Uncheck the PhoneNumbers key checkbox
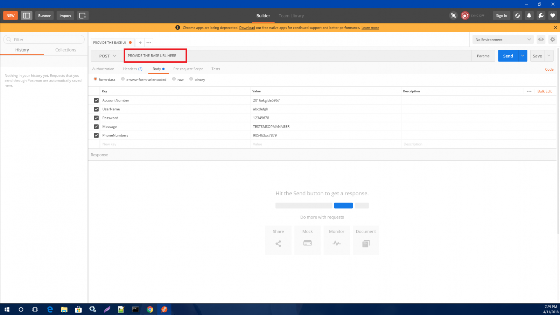 (x=96, y=135)
